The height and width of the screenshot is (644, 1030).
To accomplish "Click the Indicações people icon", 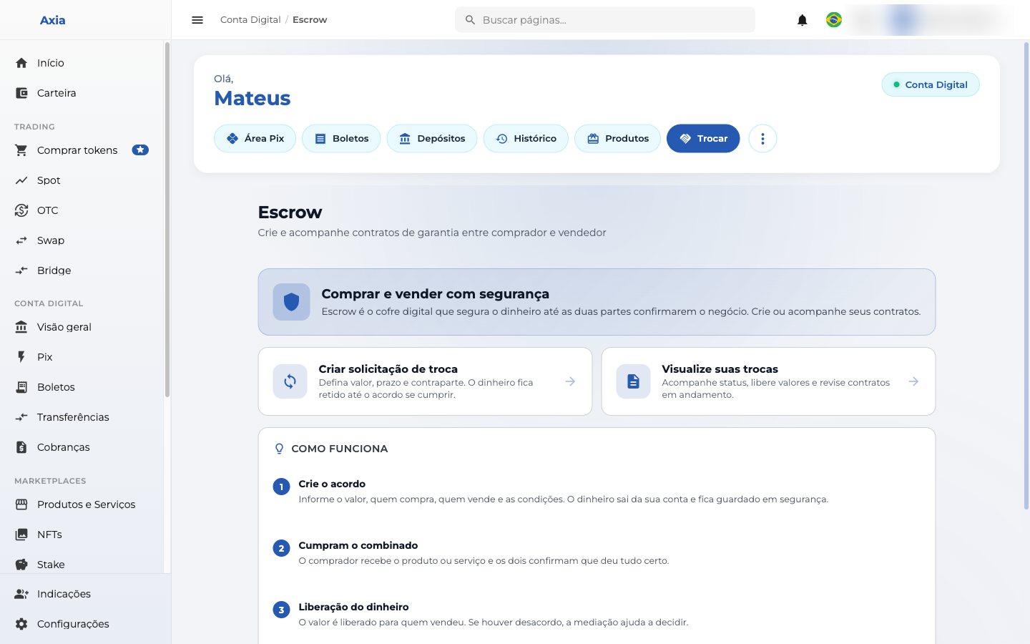I will coord(21,594).
